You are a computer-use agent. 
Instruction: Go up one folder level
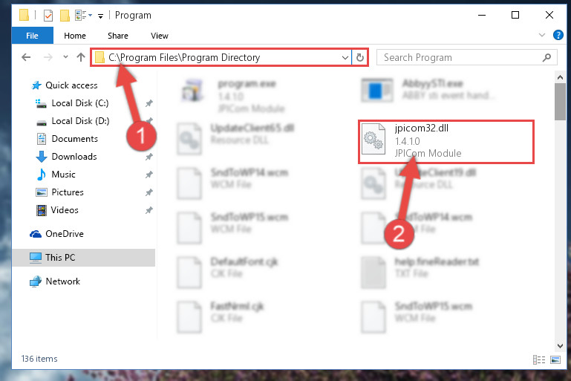pos(81,57)
